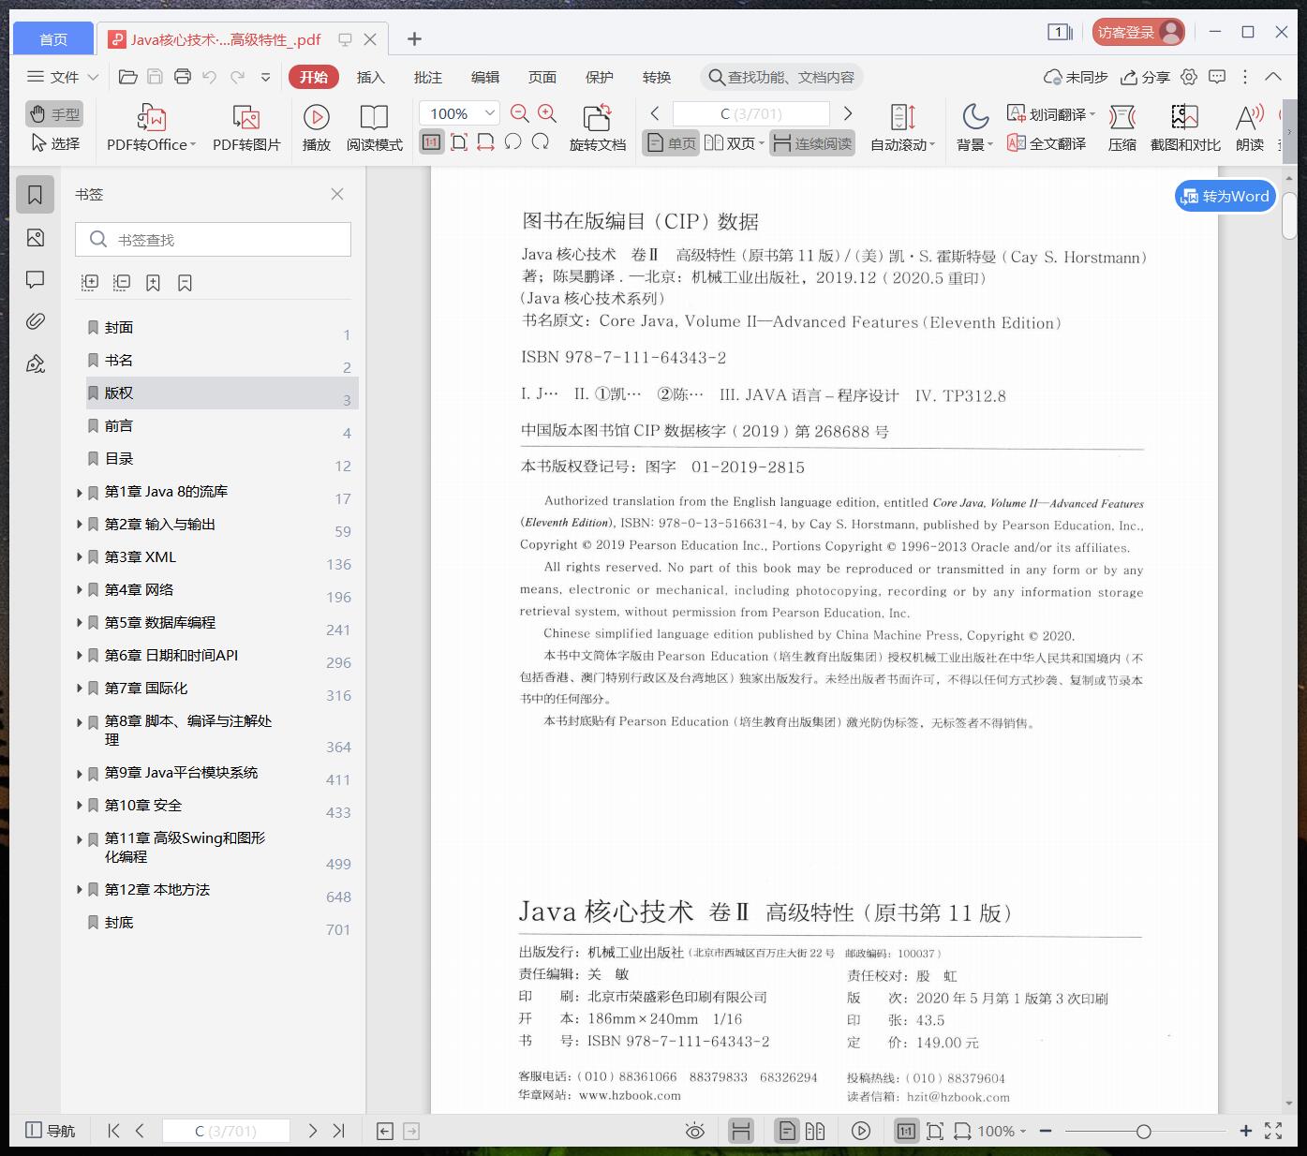This screenshot has width=1307, height=1156.
Task: Open the 页面 tab
Action: 542,77
